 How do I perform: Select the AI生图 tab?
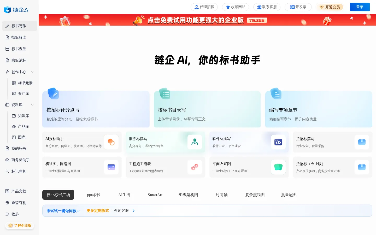tap(124, 195)
